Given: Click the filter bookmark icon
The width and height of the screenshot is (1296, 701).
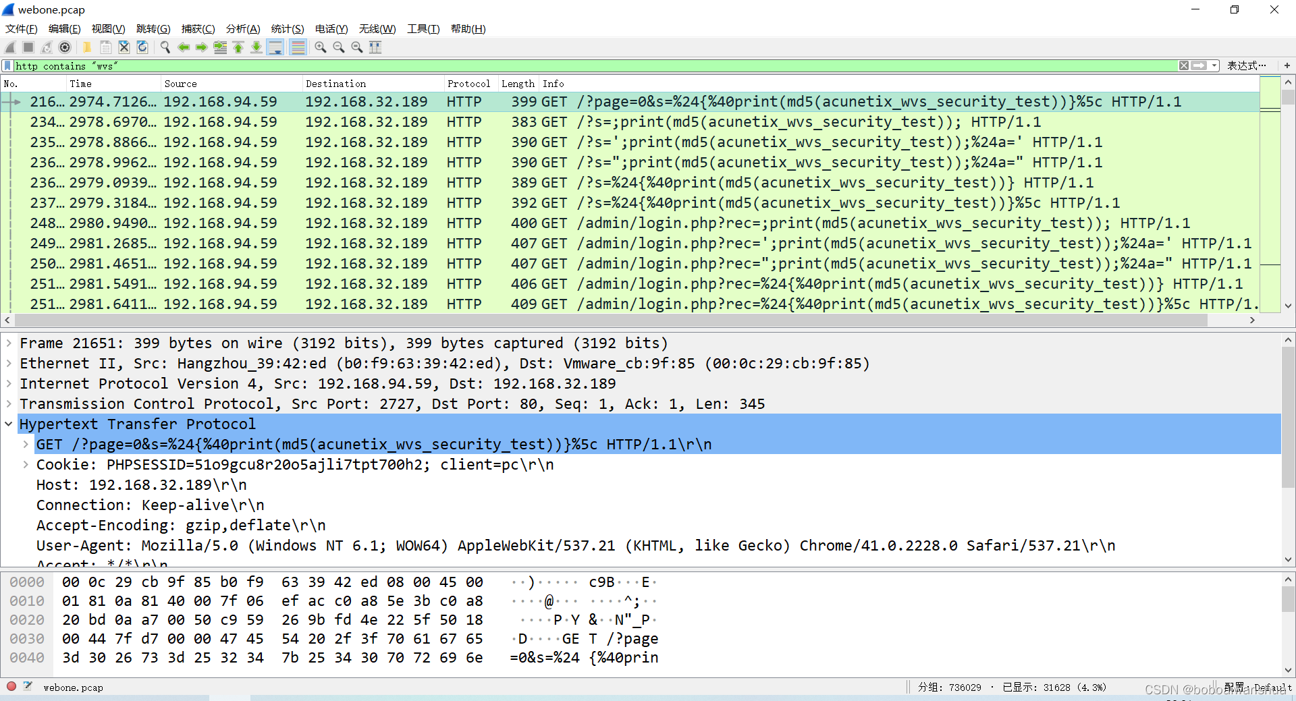Looking at the screenshot, I should (7, 65).
